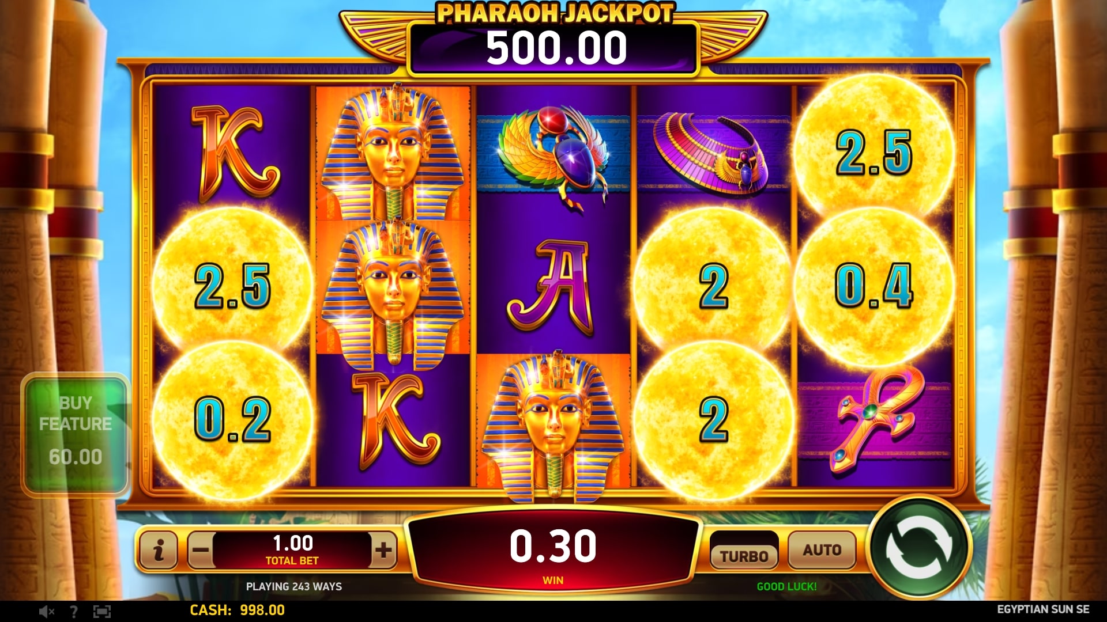1107x622 pixels.
Task: Click the 0.4 sun symbol
Action: pos(874,286)
